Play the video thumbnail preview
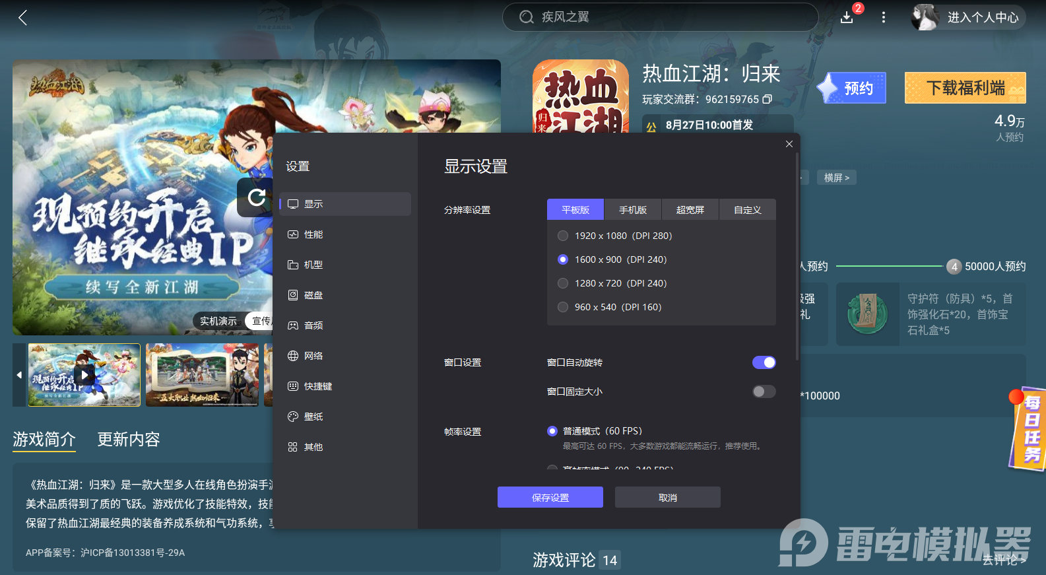Screen dimensions: 1046x575 [x=84, y=375]
